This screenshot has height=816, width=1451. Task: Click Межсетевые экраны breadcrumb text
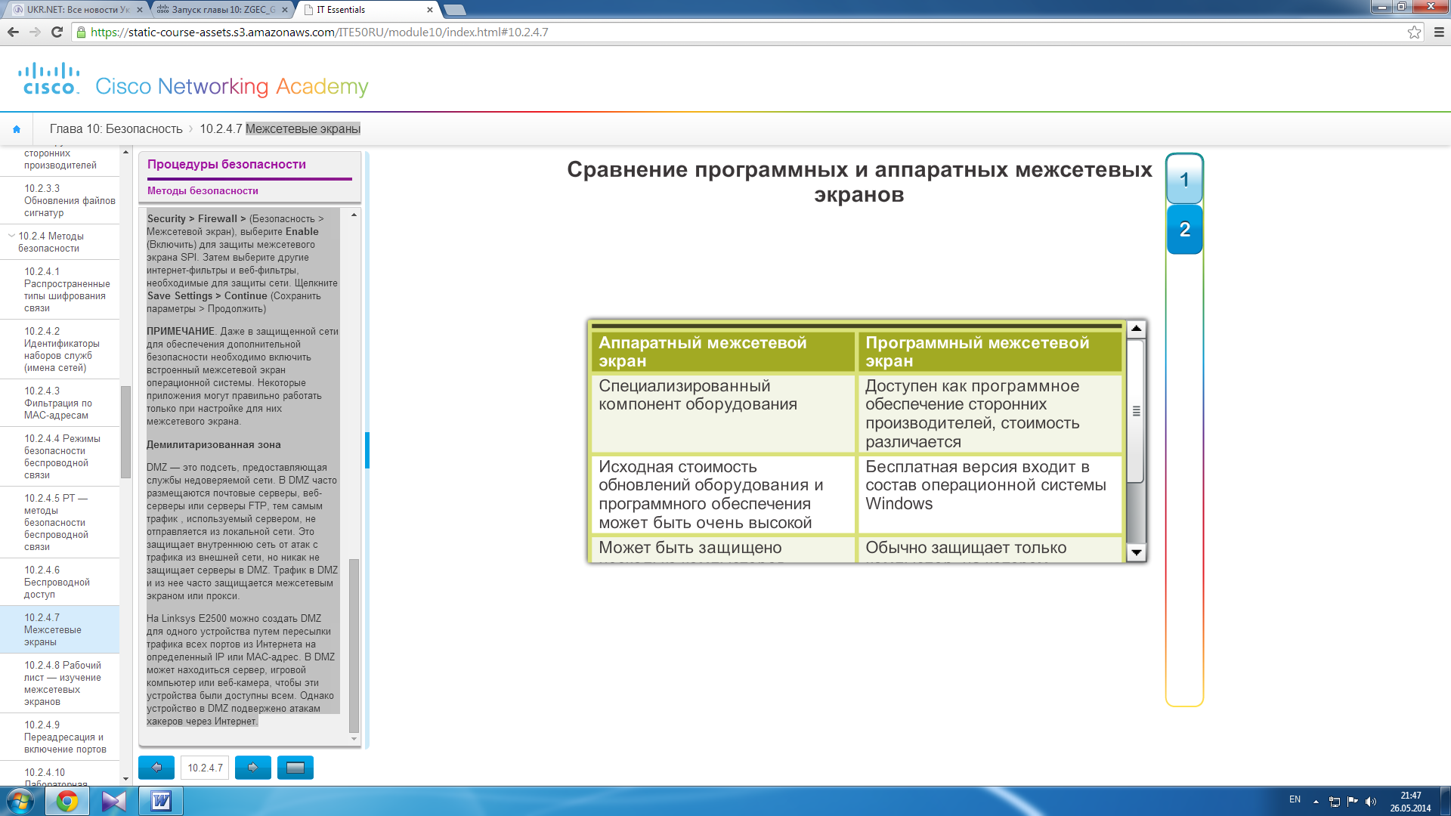pos(303,129)
